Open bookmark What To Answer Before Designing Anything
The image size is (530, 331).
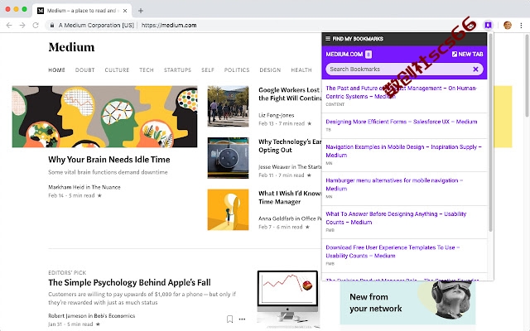coord(396,218)
